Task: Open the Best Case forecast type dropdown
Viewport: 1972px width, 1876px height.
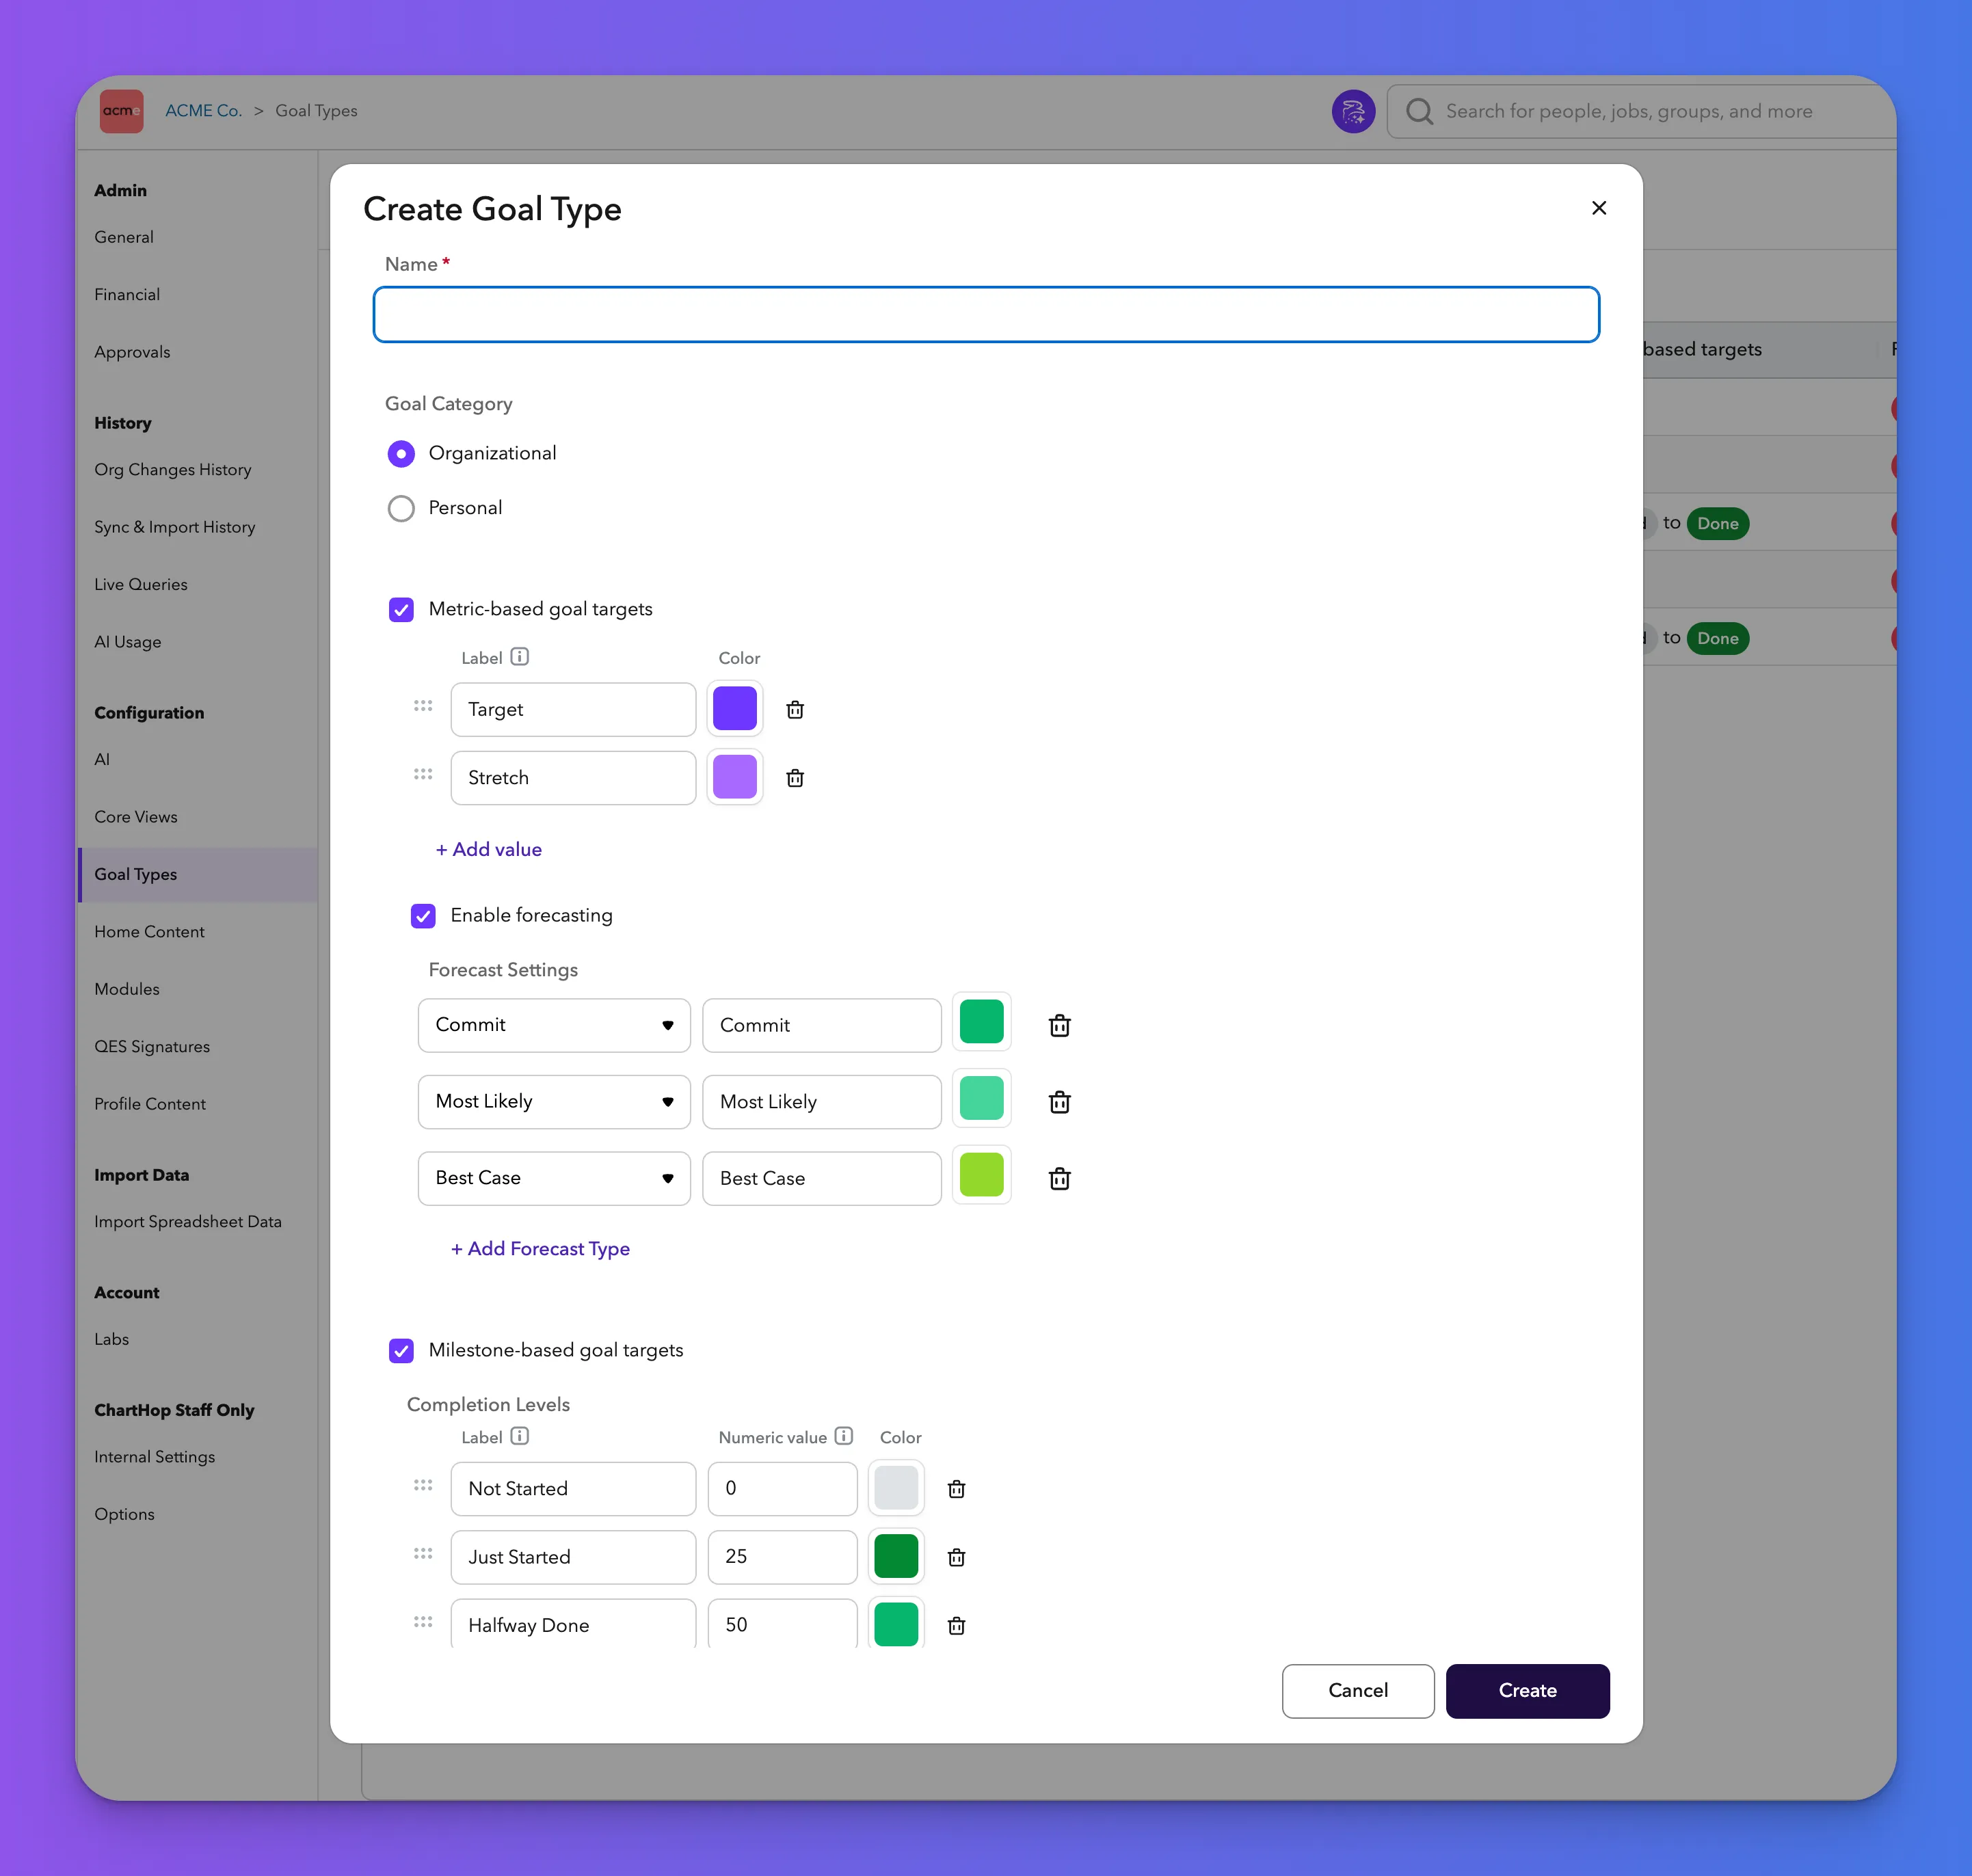Action: tap(554, 1178)
